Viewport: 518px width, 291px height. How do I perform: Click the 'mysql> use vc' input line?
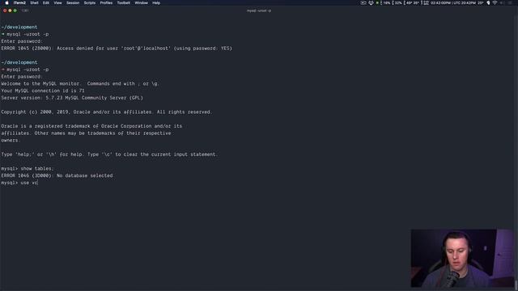[x=19, y=183]
